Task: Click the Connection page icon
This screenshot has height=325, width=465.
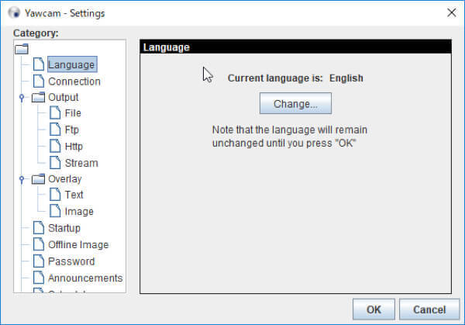Action: pos(39,81)
